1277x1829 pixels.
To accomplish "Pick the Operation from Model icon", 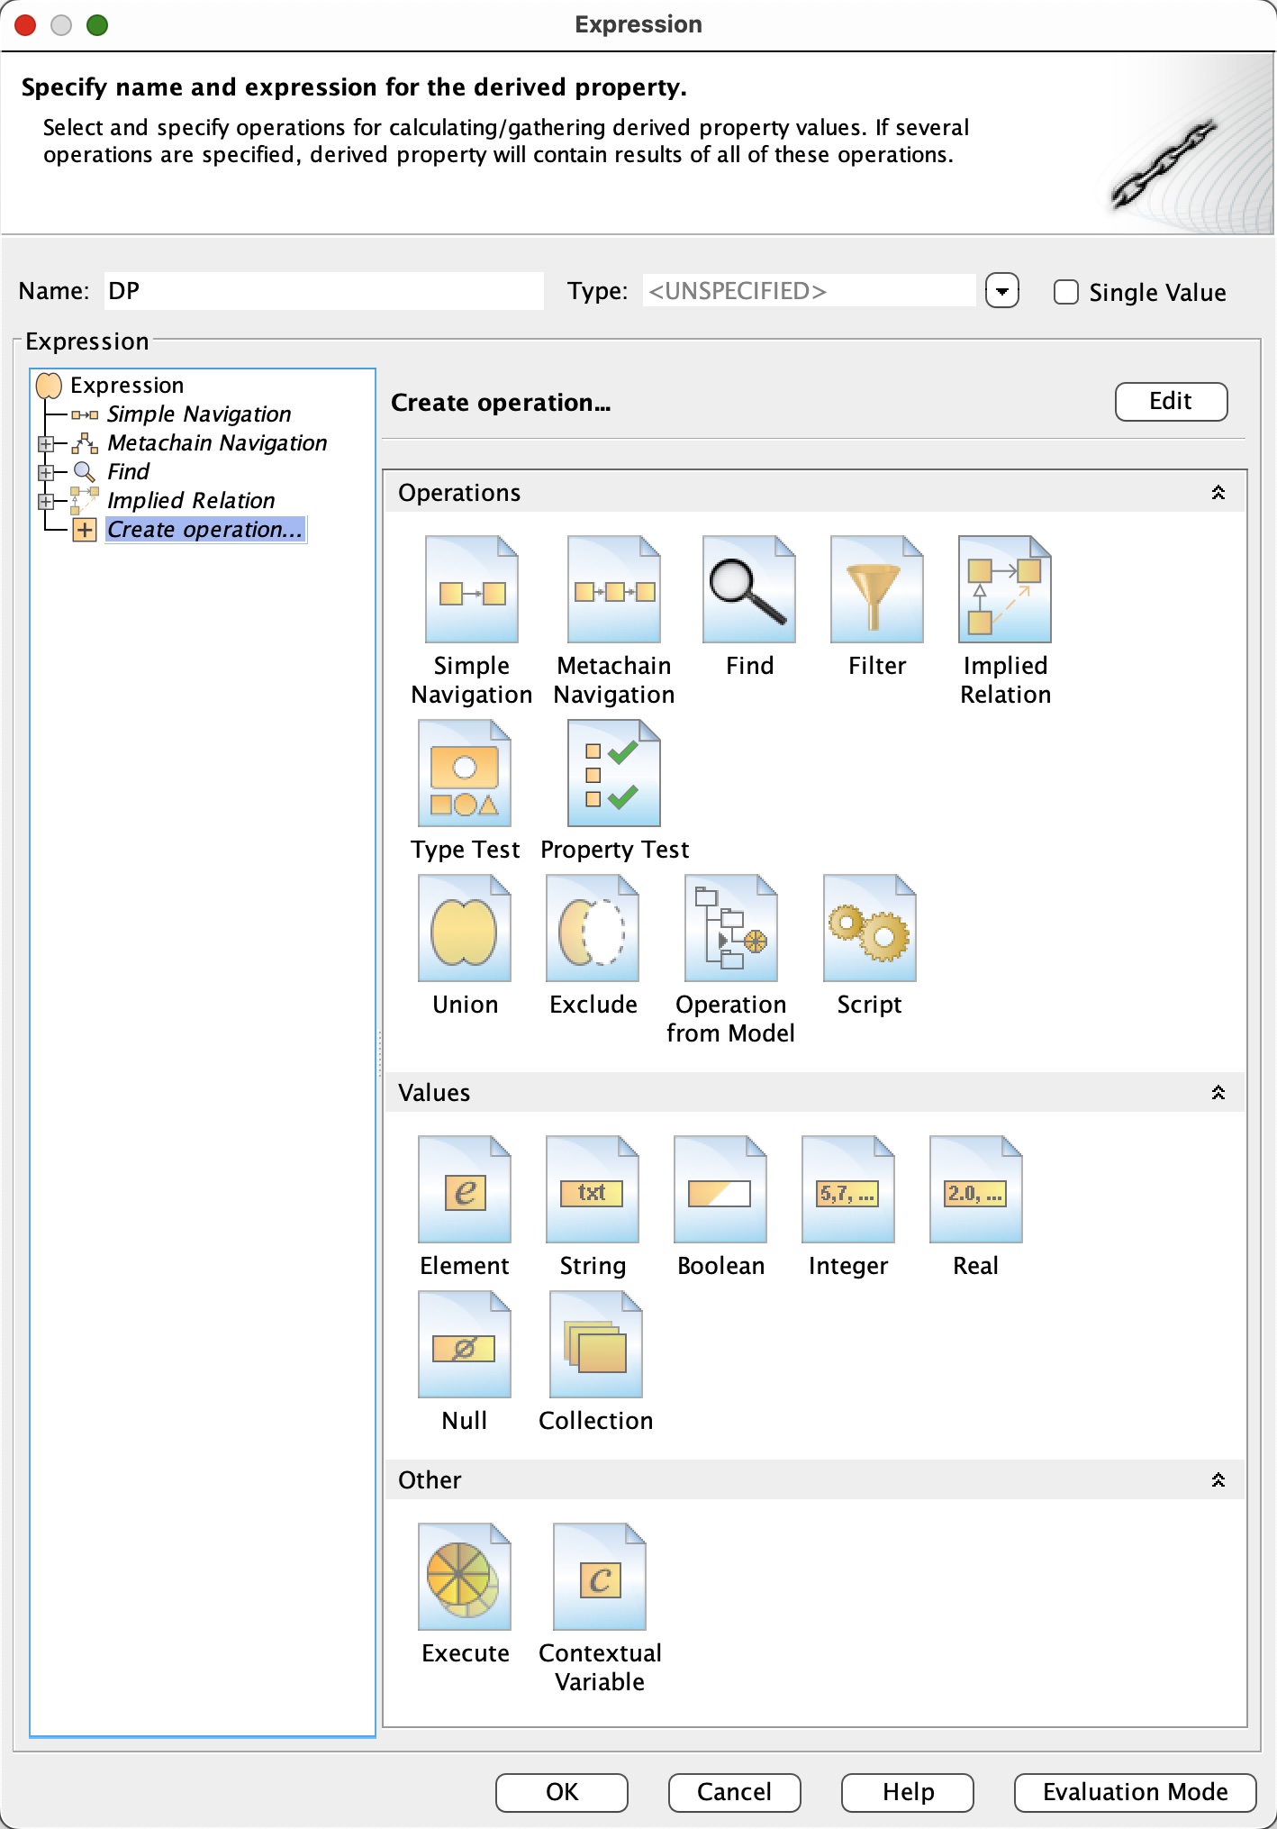I will tap(730, 929).
